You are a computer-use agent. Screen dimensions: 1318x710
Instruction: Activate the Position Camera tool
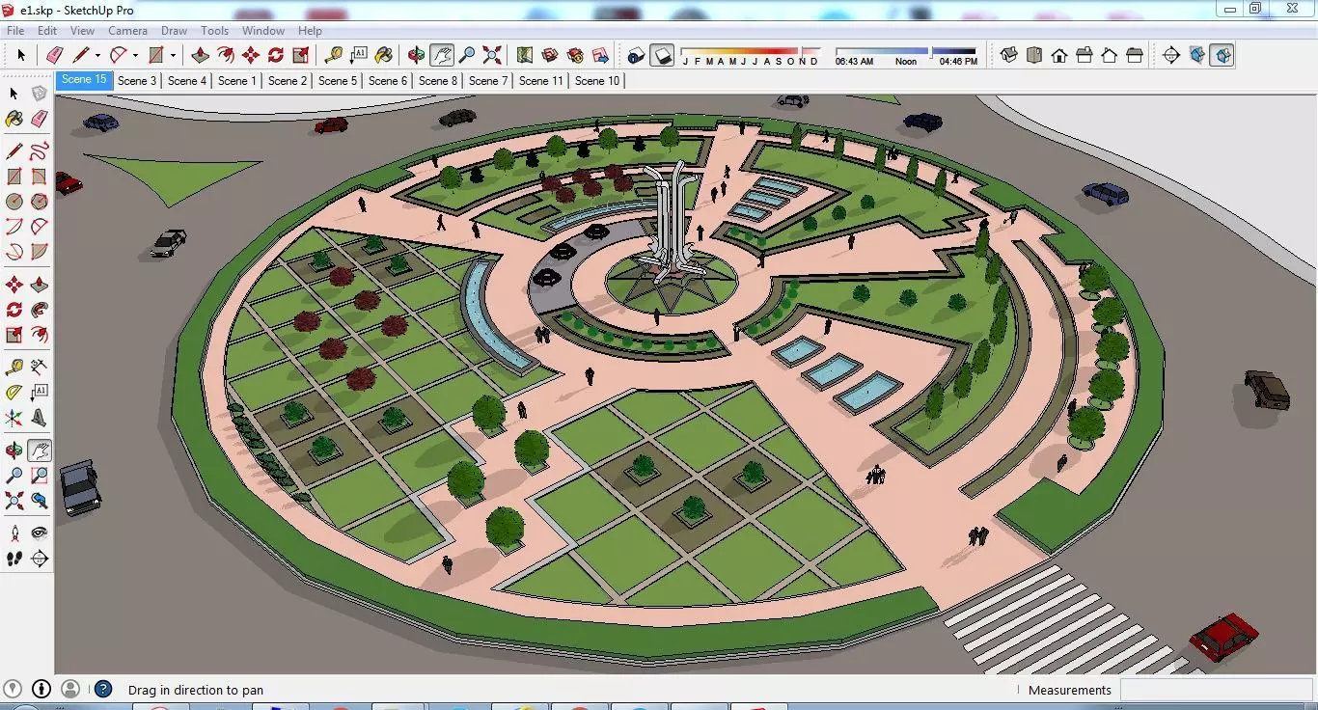[x=14, y=533]
